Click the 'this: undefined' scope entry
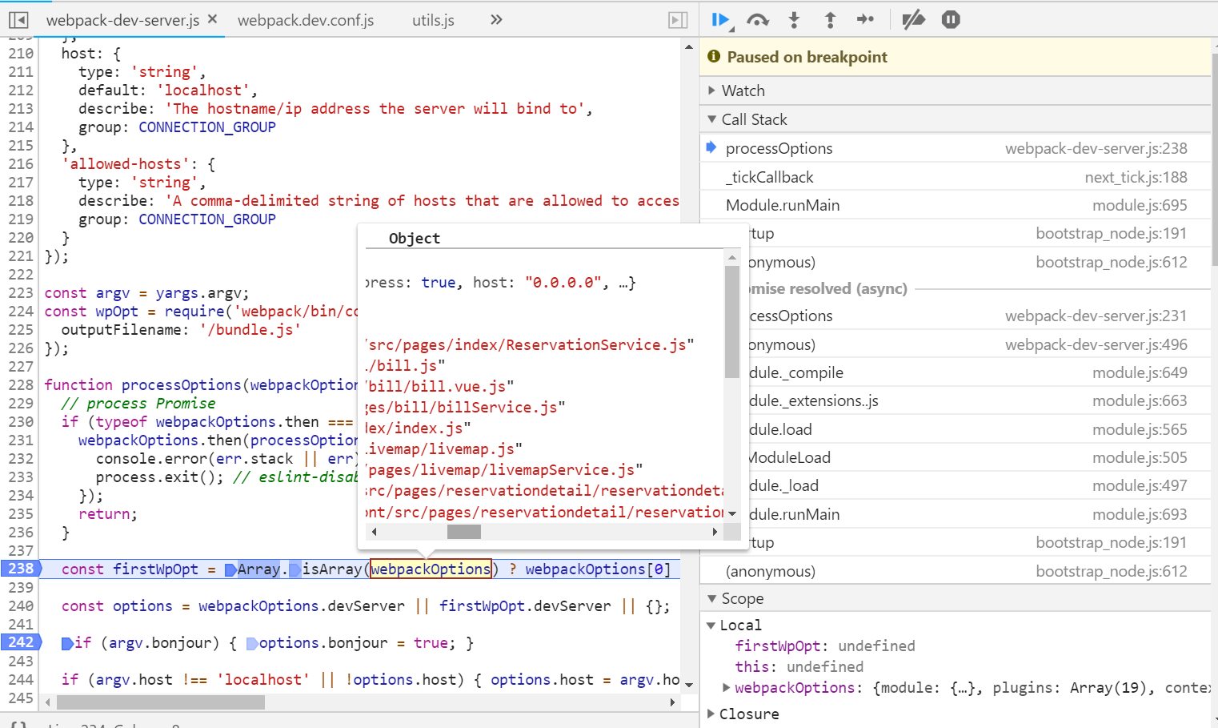 click(x=799, y=666)
